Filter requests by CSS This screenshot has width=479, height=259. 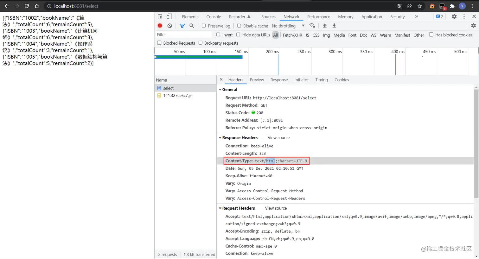[x=316, y=35]
